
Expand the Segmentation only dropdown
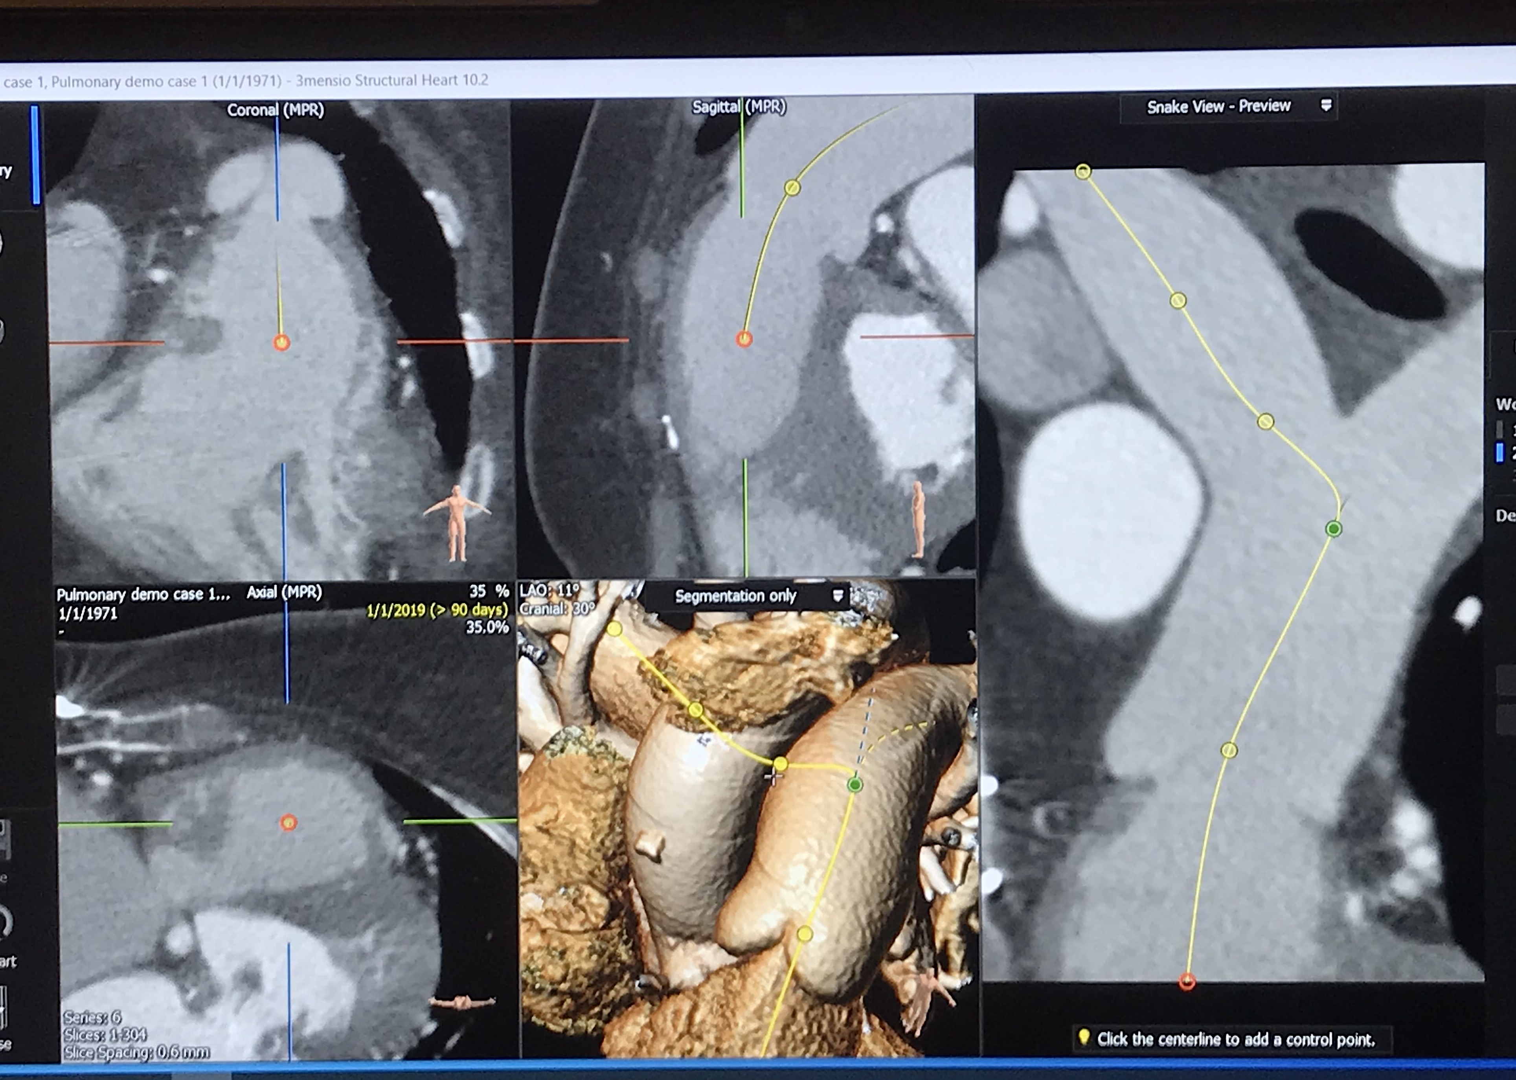click(x=735, y=596)
